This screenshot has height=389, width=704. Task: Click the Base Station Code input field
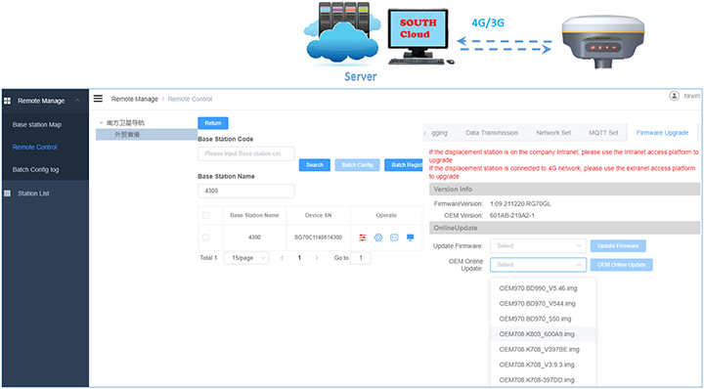246,153
